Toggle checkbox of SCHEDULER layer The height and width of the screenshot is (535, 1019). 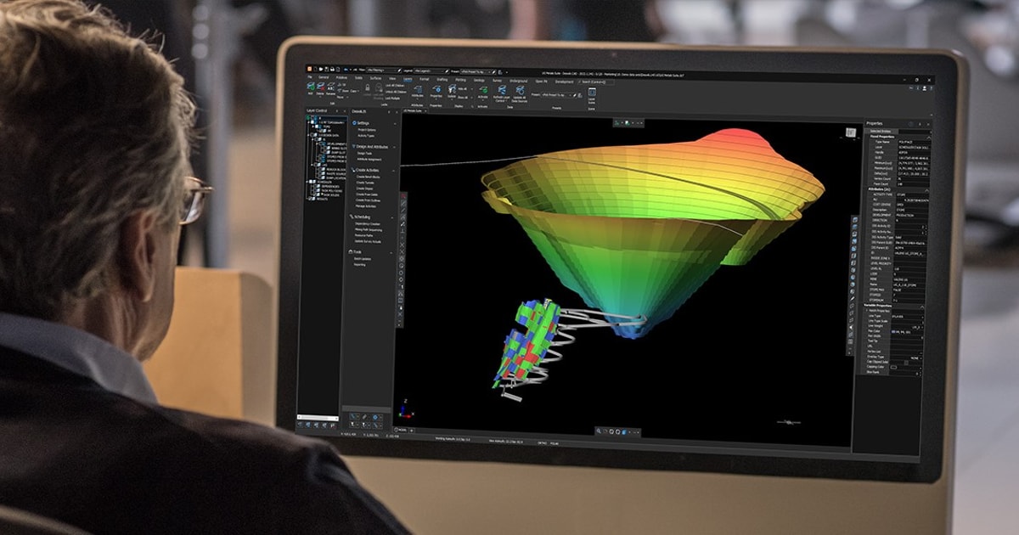(311, 182)
